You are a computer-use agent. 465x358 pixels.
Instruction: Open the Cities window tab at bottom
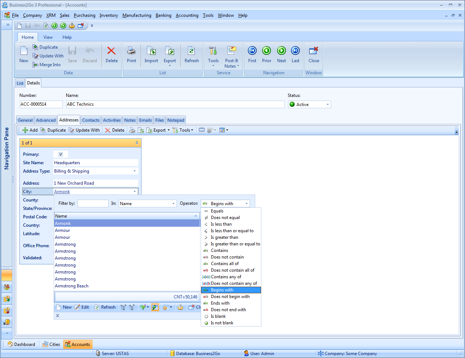click(51, 344)
